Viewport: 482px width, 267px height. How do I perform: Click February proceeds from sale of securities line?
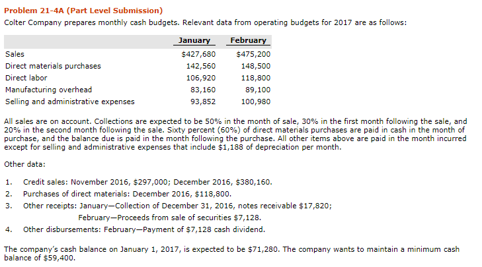170,218
